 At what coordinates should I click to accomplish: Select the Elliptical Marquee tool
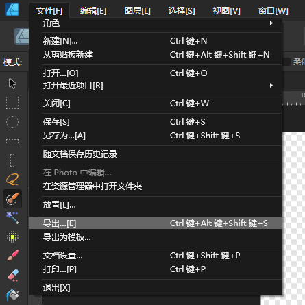tap(12, 122)
